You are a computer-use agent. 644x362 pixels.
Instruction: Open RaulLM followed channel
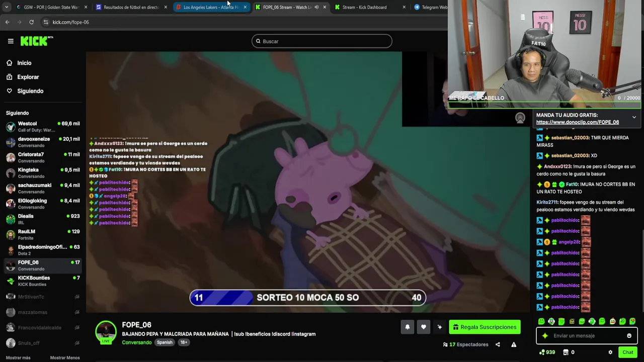point(43,235)
